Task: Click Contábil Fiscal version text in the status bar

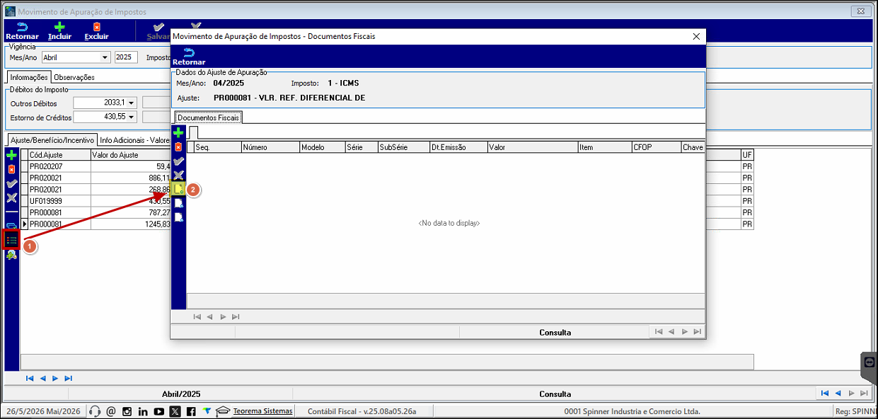Action: [362, 411]
